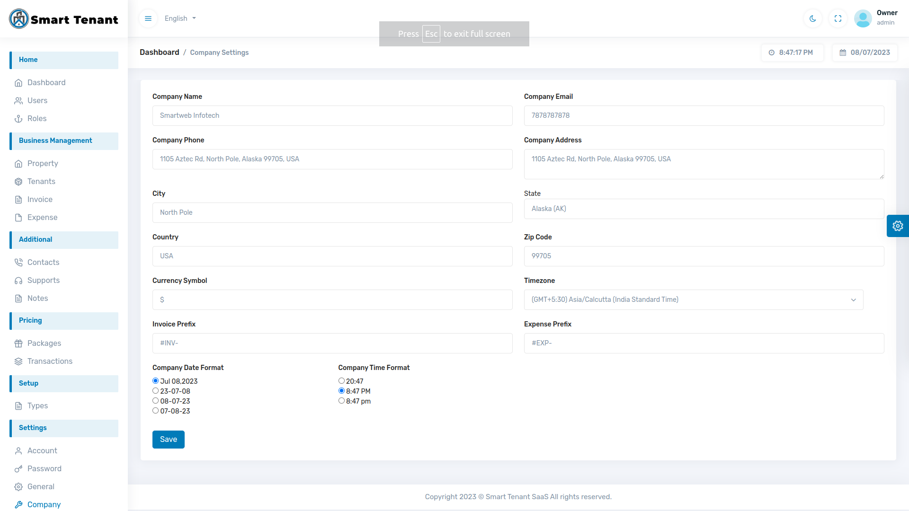Click the Owner profile avatar
The height and width of the screenshot is (511, 909).
(863, 18)
